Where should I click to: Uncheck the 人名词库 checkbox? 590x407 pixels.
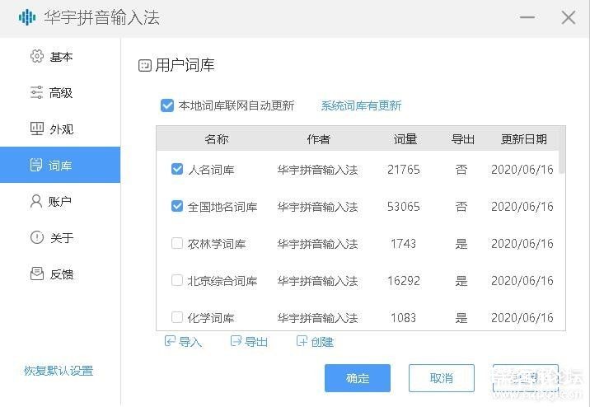(x=177, y=169)
